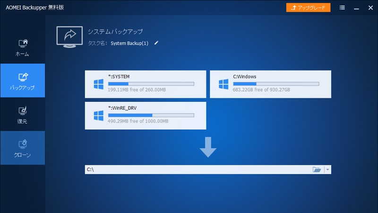Viewport: 378px width, 213px height.
Task: Close the AOMEI Backupper window
Action: [370, 8]
